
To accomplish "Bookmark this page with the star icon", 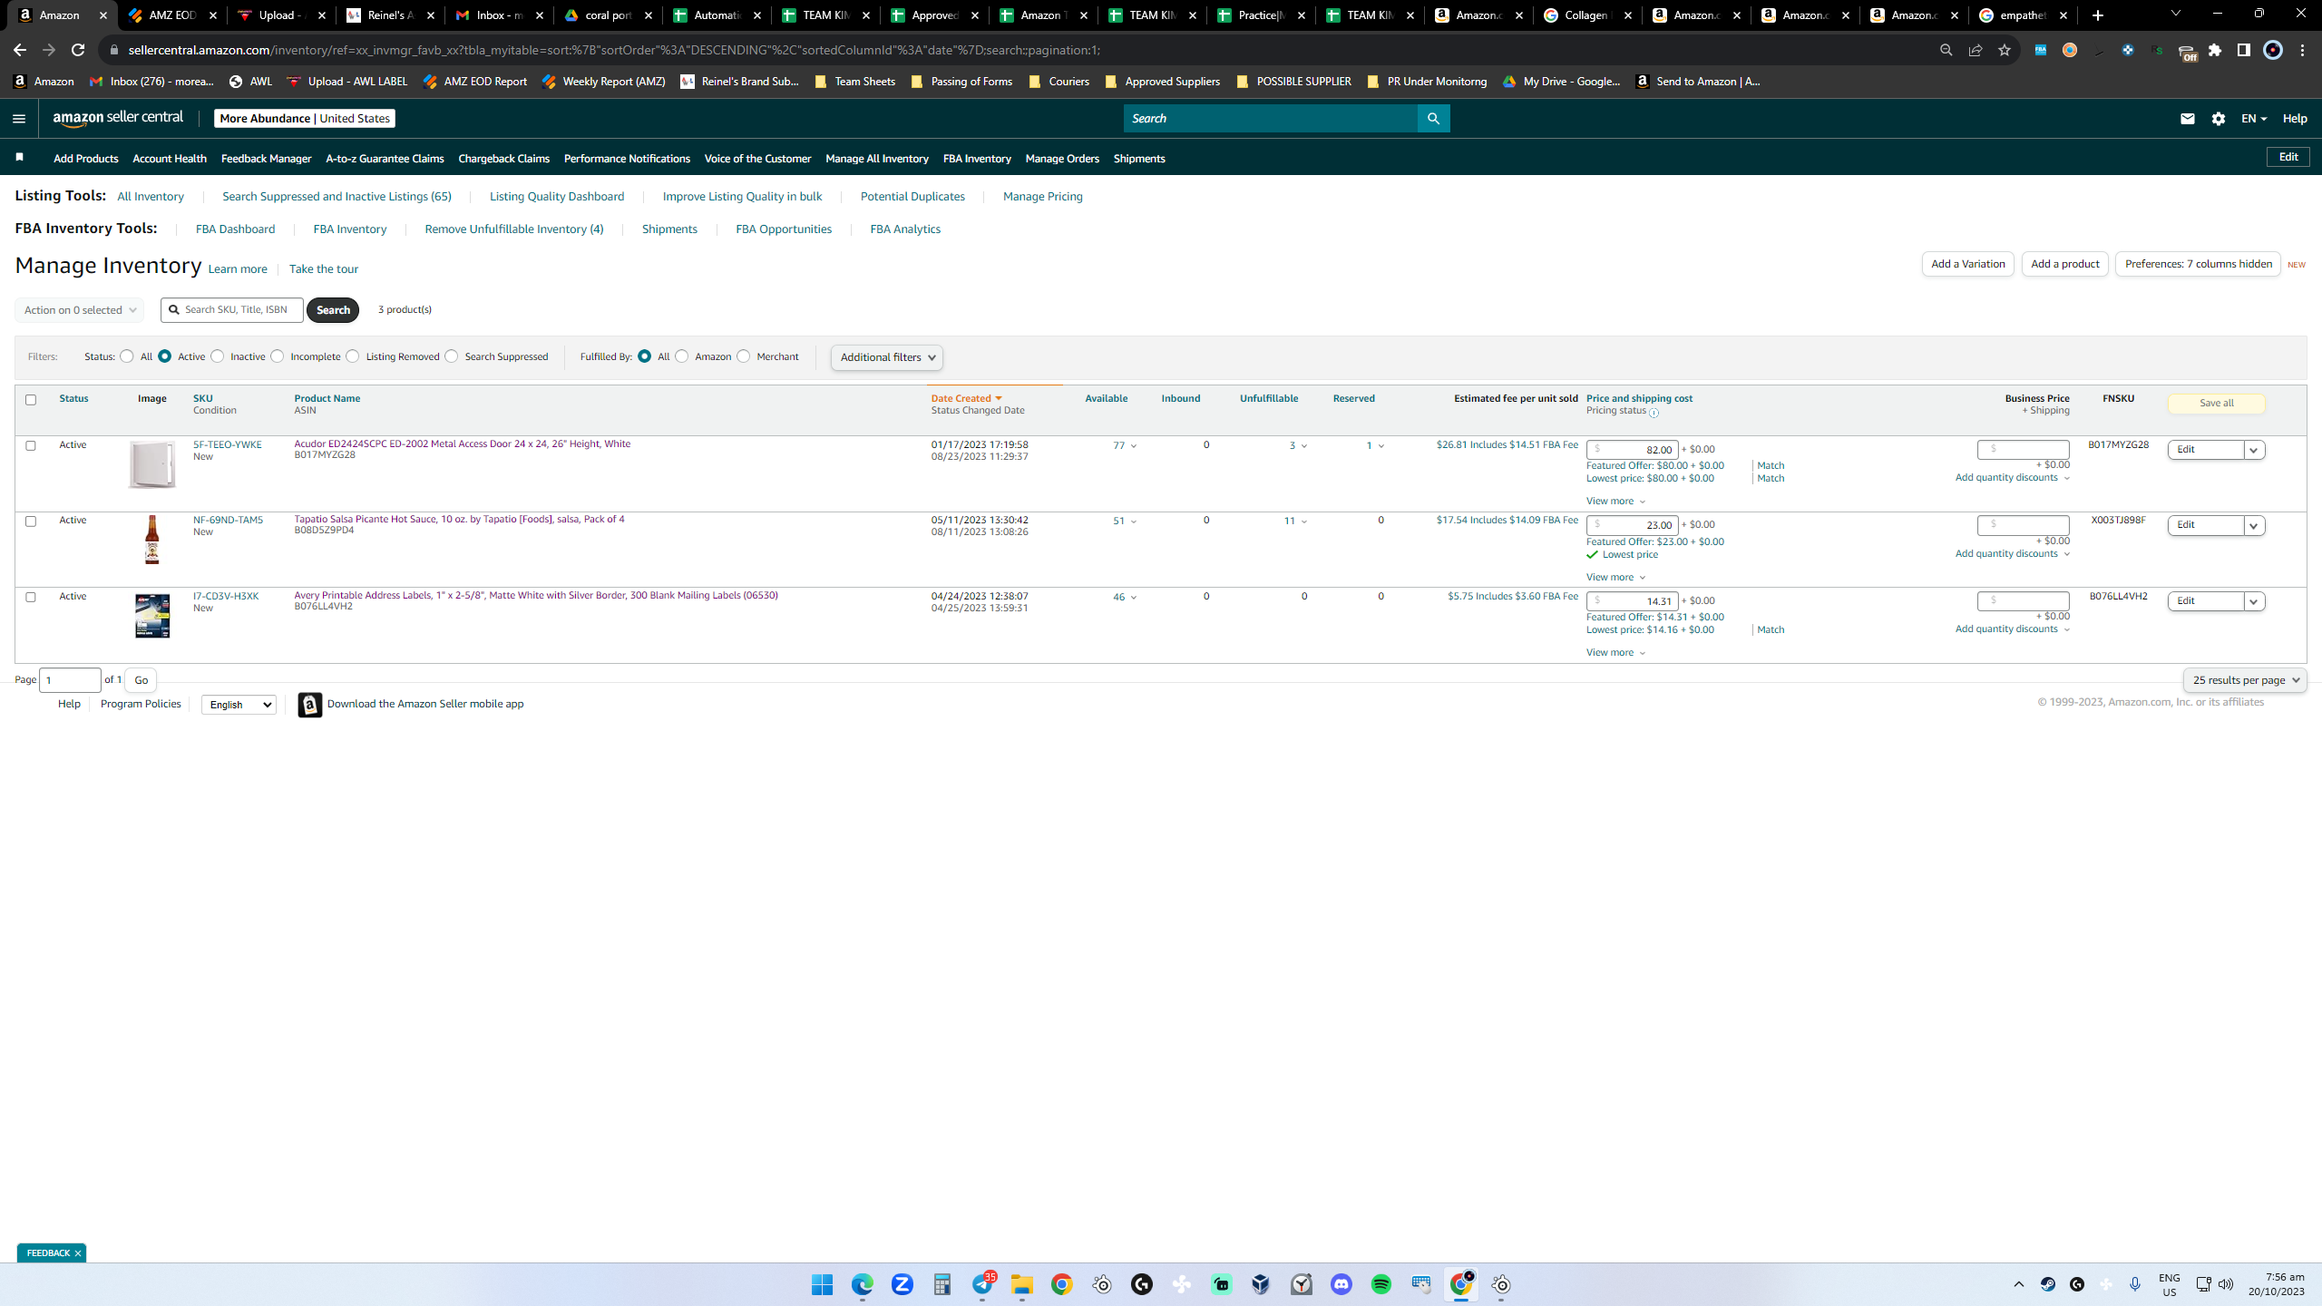I will click(2005, 50).
